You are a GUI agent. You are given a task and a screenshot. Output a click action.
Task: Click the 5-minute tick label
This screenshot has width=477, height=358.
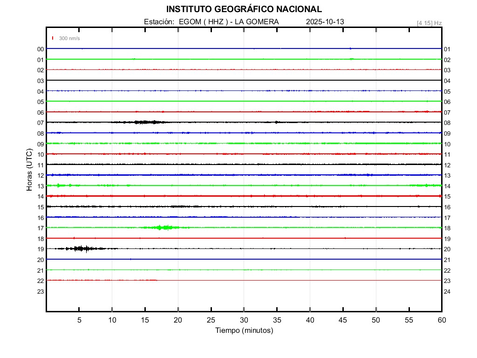(x=79, y=320)
